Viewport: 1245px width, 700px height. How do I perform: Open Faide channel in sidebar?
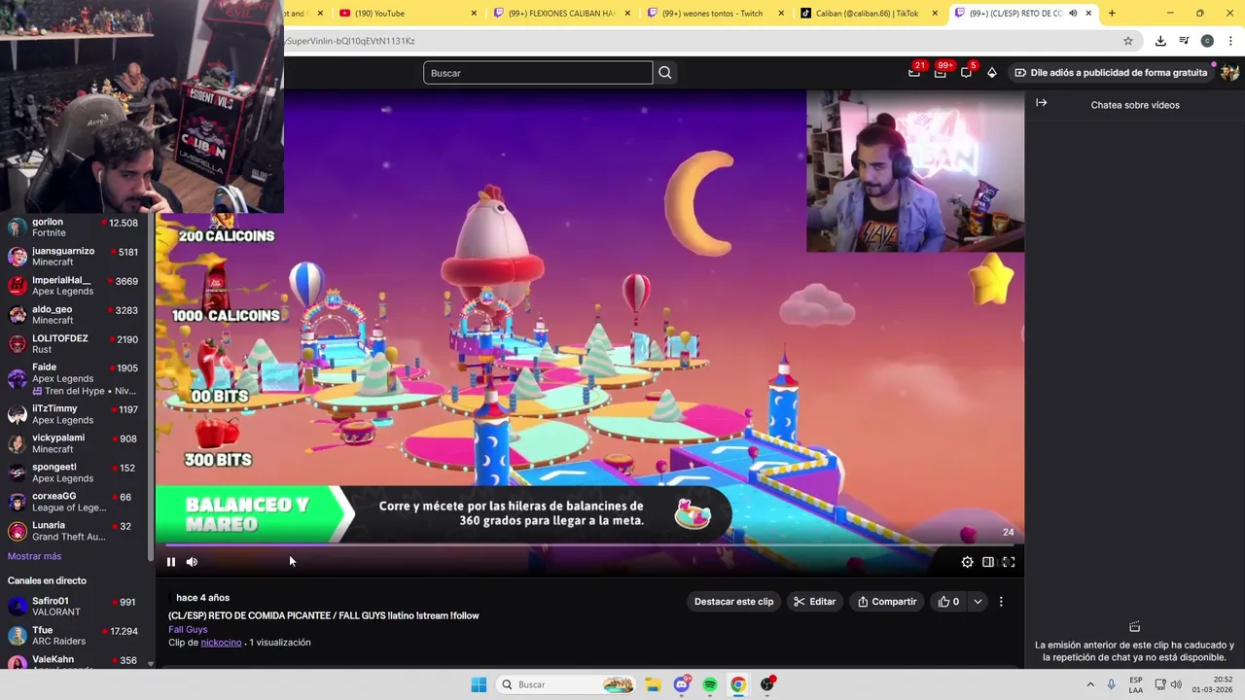click(x=73, y=378)
